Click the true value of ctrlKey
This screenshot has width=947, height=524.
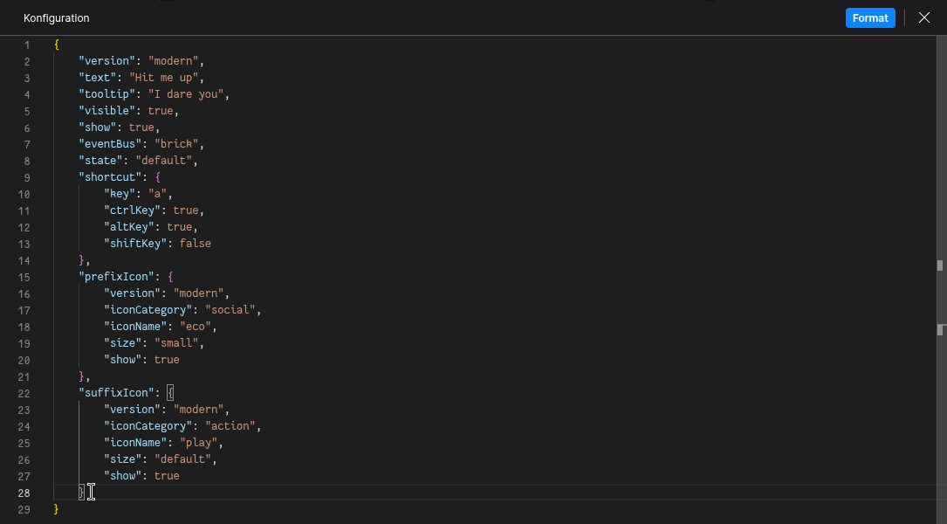click(185, 210)
